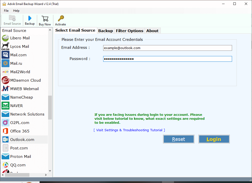Select the Mail.com label
The height and width of the screenshot is (183, 252).
point(18,55)
